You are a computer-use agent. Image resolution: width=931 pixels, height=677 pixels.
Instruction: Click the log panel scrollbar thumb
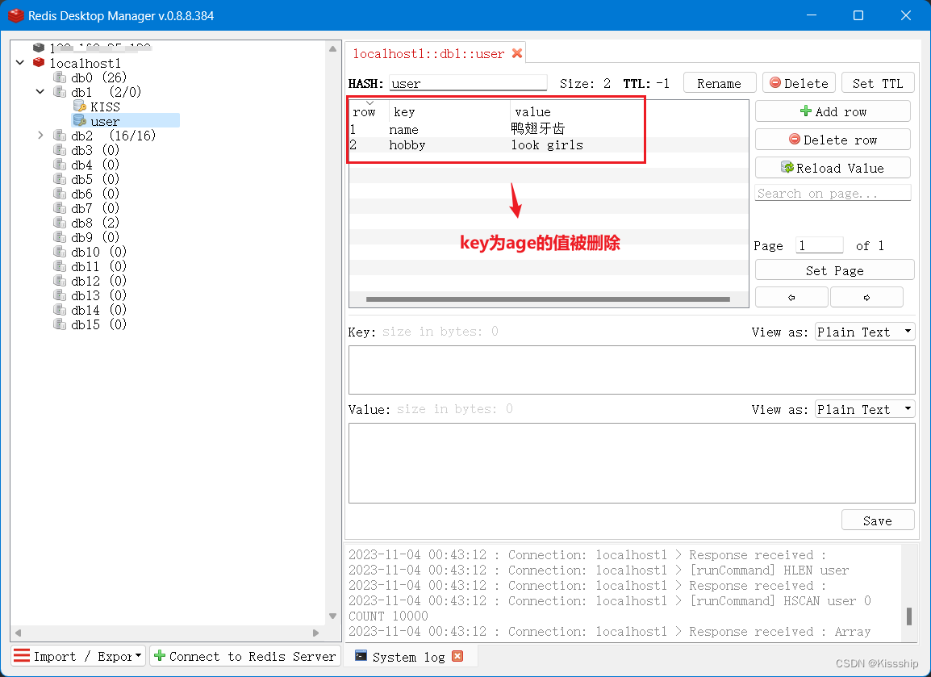click(x=909, y=616)
